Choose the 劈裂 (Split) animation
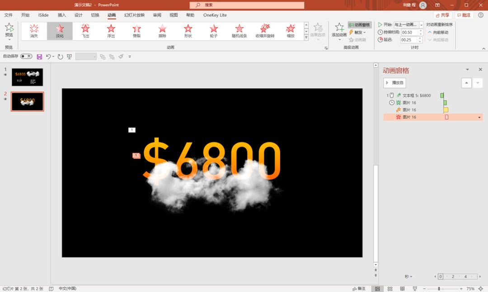 (x=136, y=31)
